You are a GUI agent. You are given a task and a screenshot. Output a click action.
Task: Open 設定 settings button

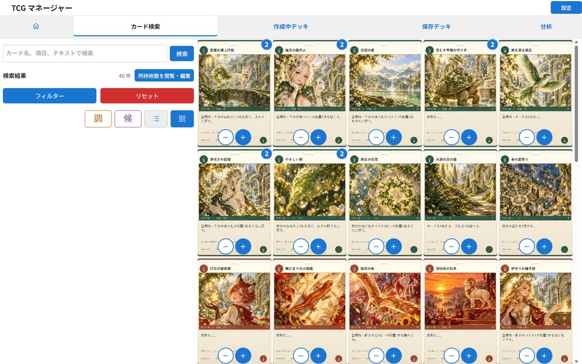coord(566,8)
